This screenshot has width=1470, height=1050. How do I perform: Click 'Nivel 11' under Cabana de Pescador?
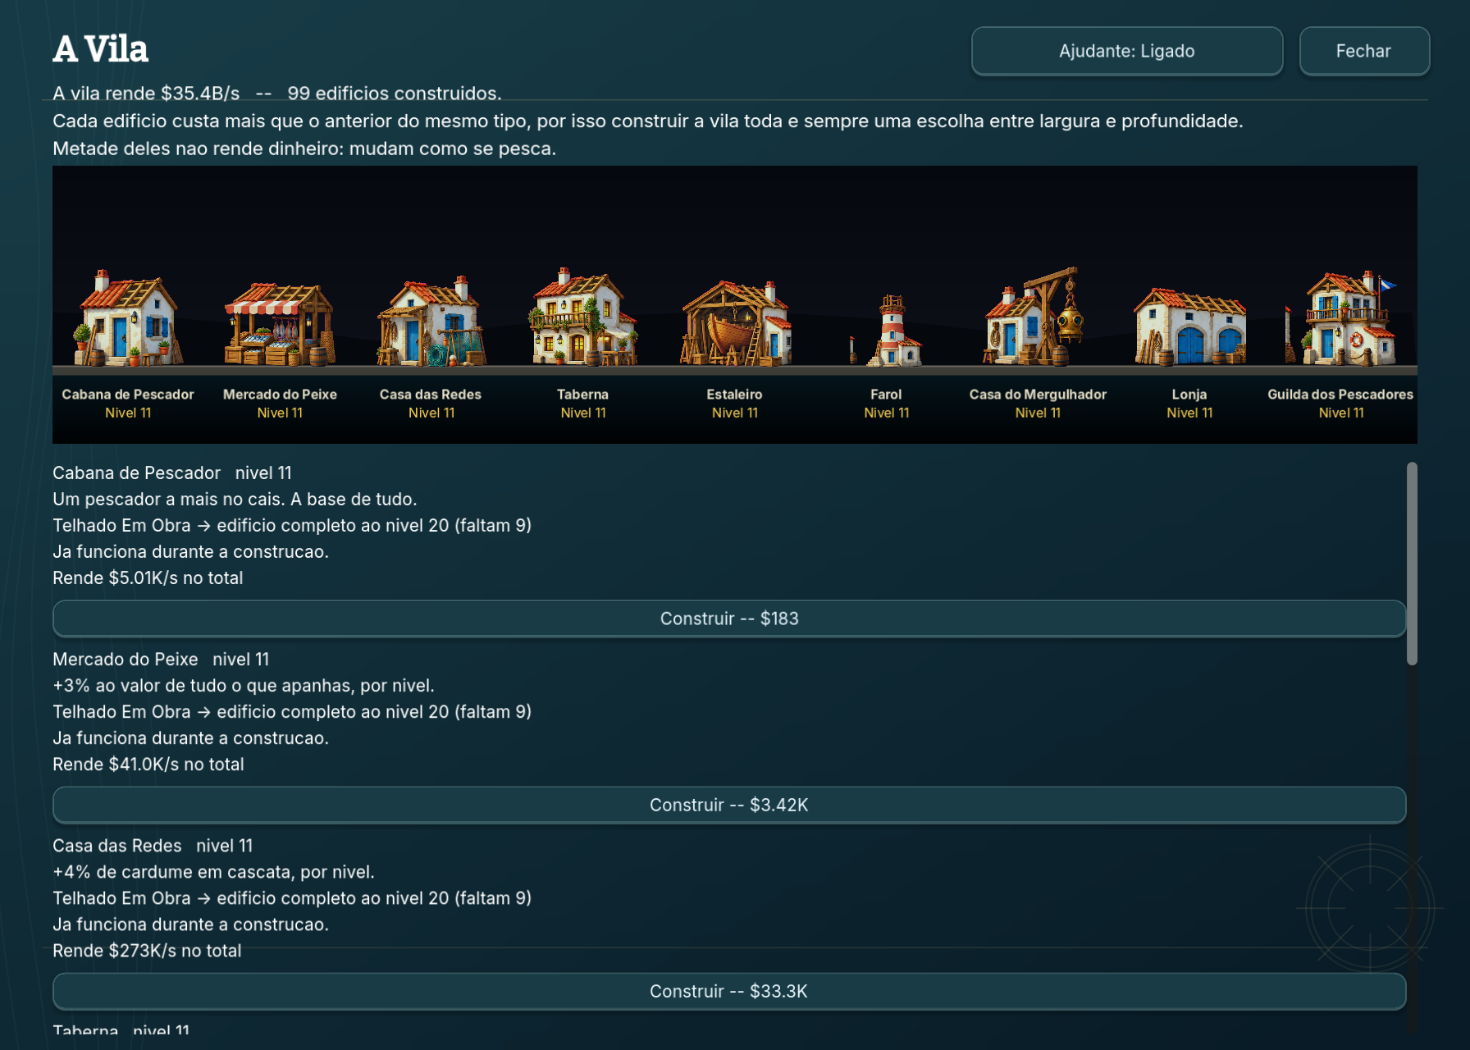point(128,413)
